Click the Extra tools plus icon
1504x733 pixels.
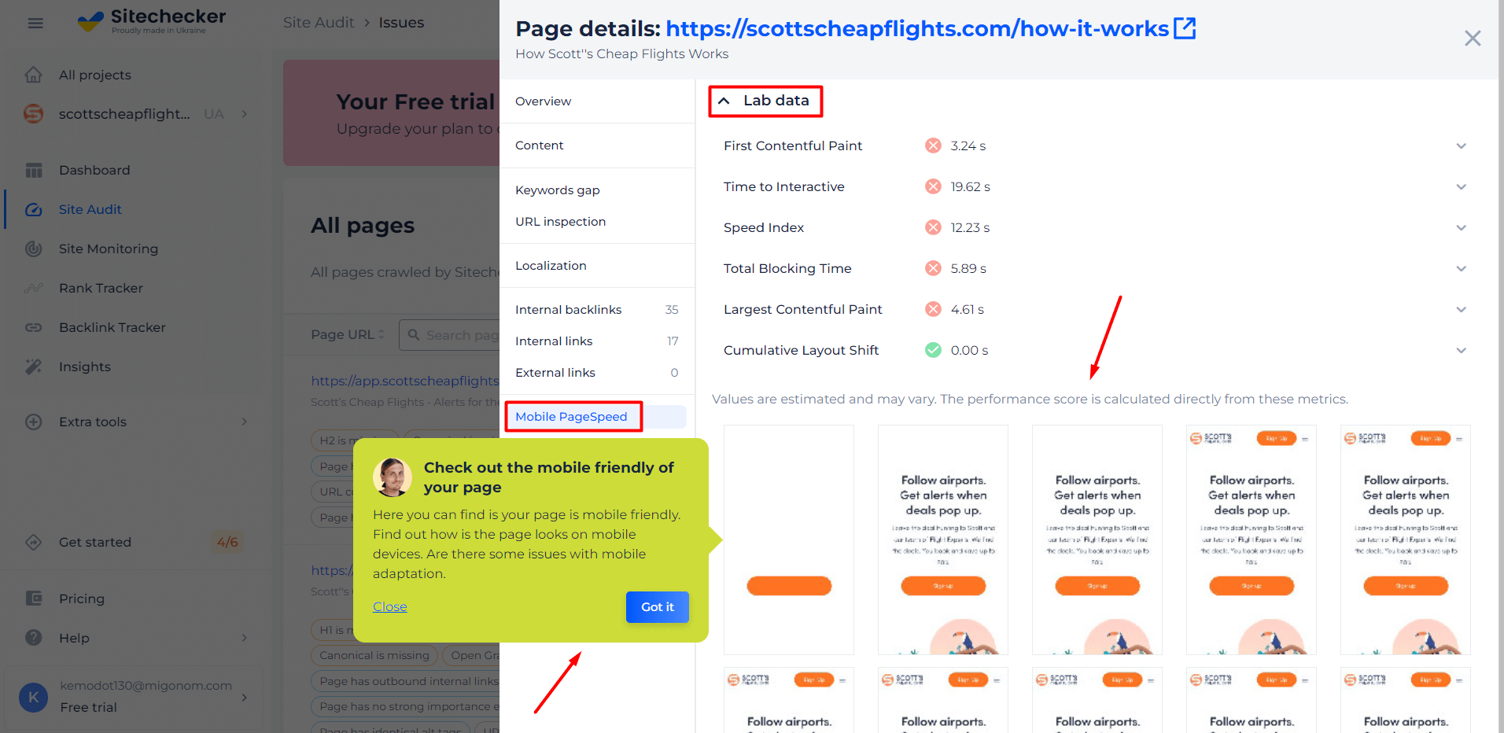pos(34,422)
